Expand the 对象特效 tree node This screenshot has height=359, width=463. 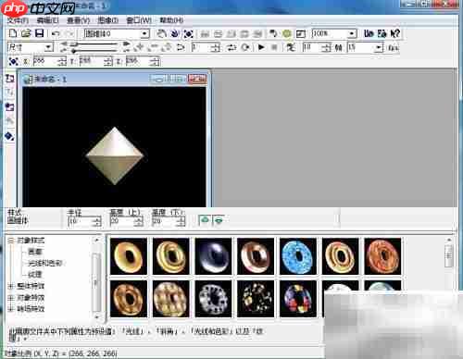11,297
